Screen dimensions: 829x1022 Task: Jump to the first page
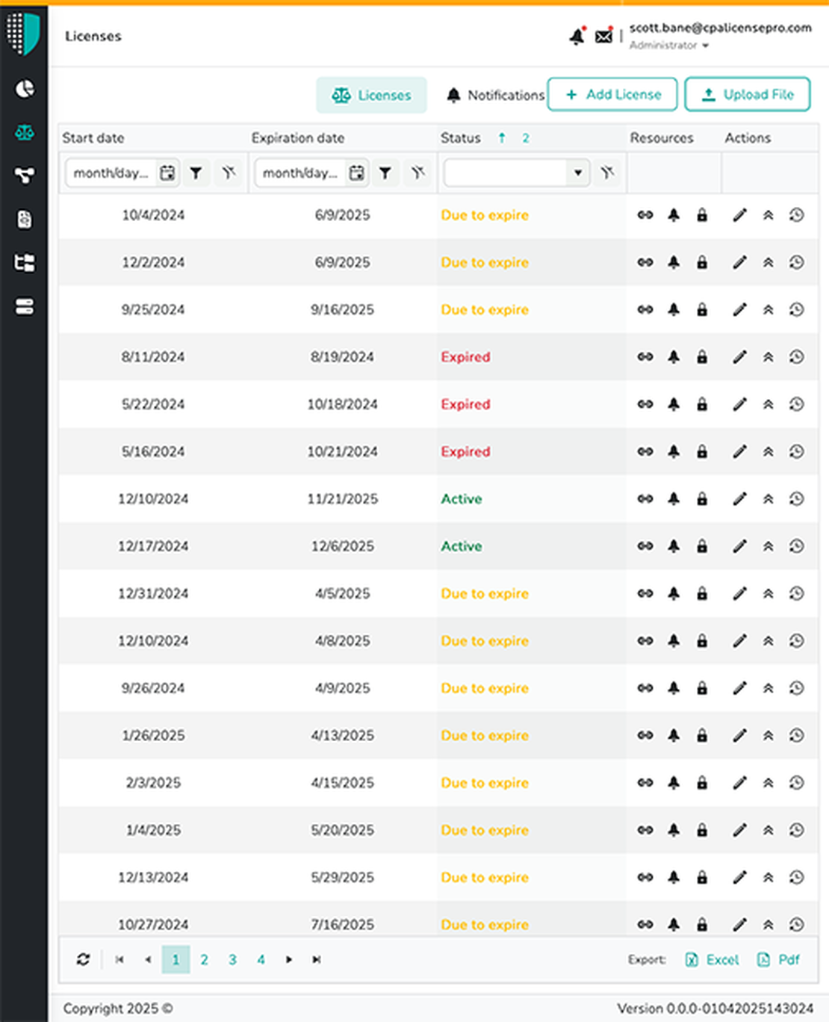pos(119,960)
